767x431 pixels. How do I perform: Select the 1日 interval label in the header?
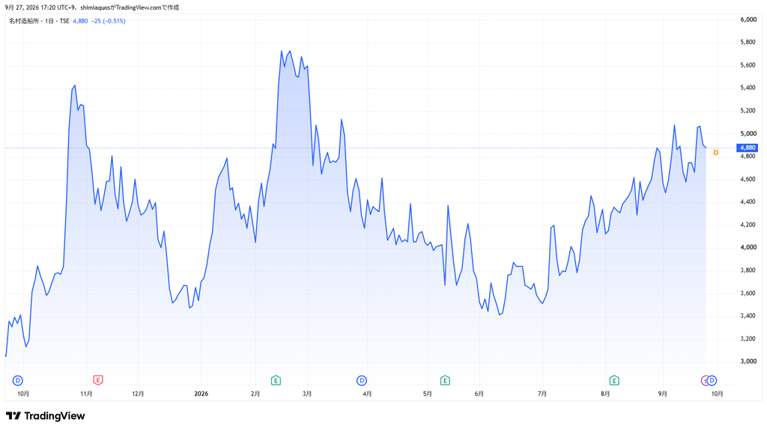point(49,21)
